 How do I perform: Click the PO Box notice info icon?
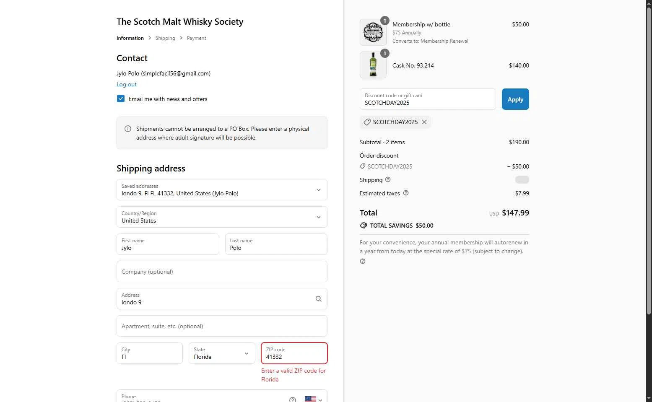pyautogui.click(x=128, y=129)
